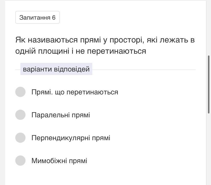Click the answer text 'Прямі. що перетинаються'

pyautogui.click(x=75, y=92)
